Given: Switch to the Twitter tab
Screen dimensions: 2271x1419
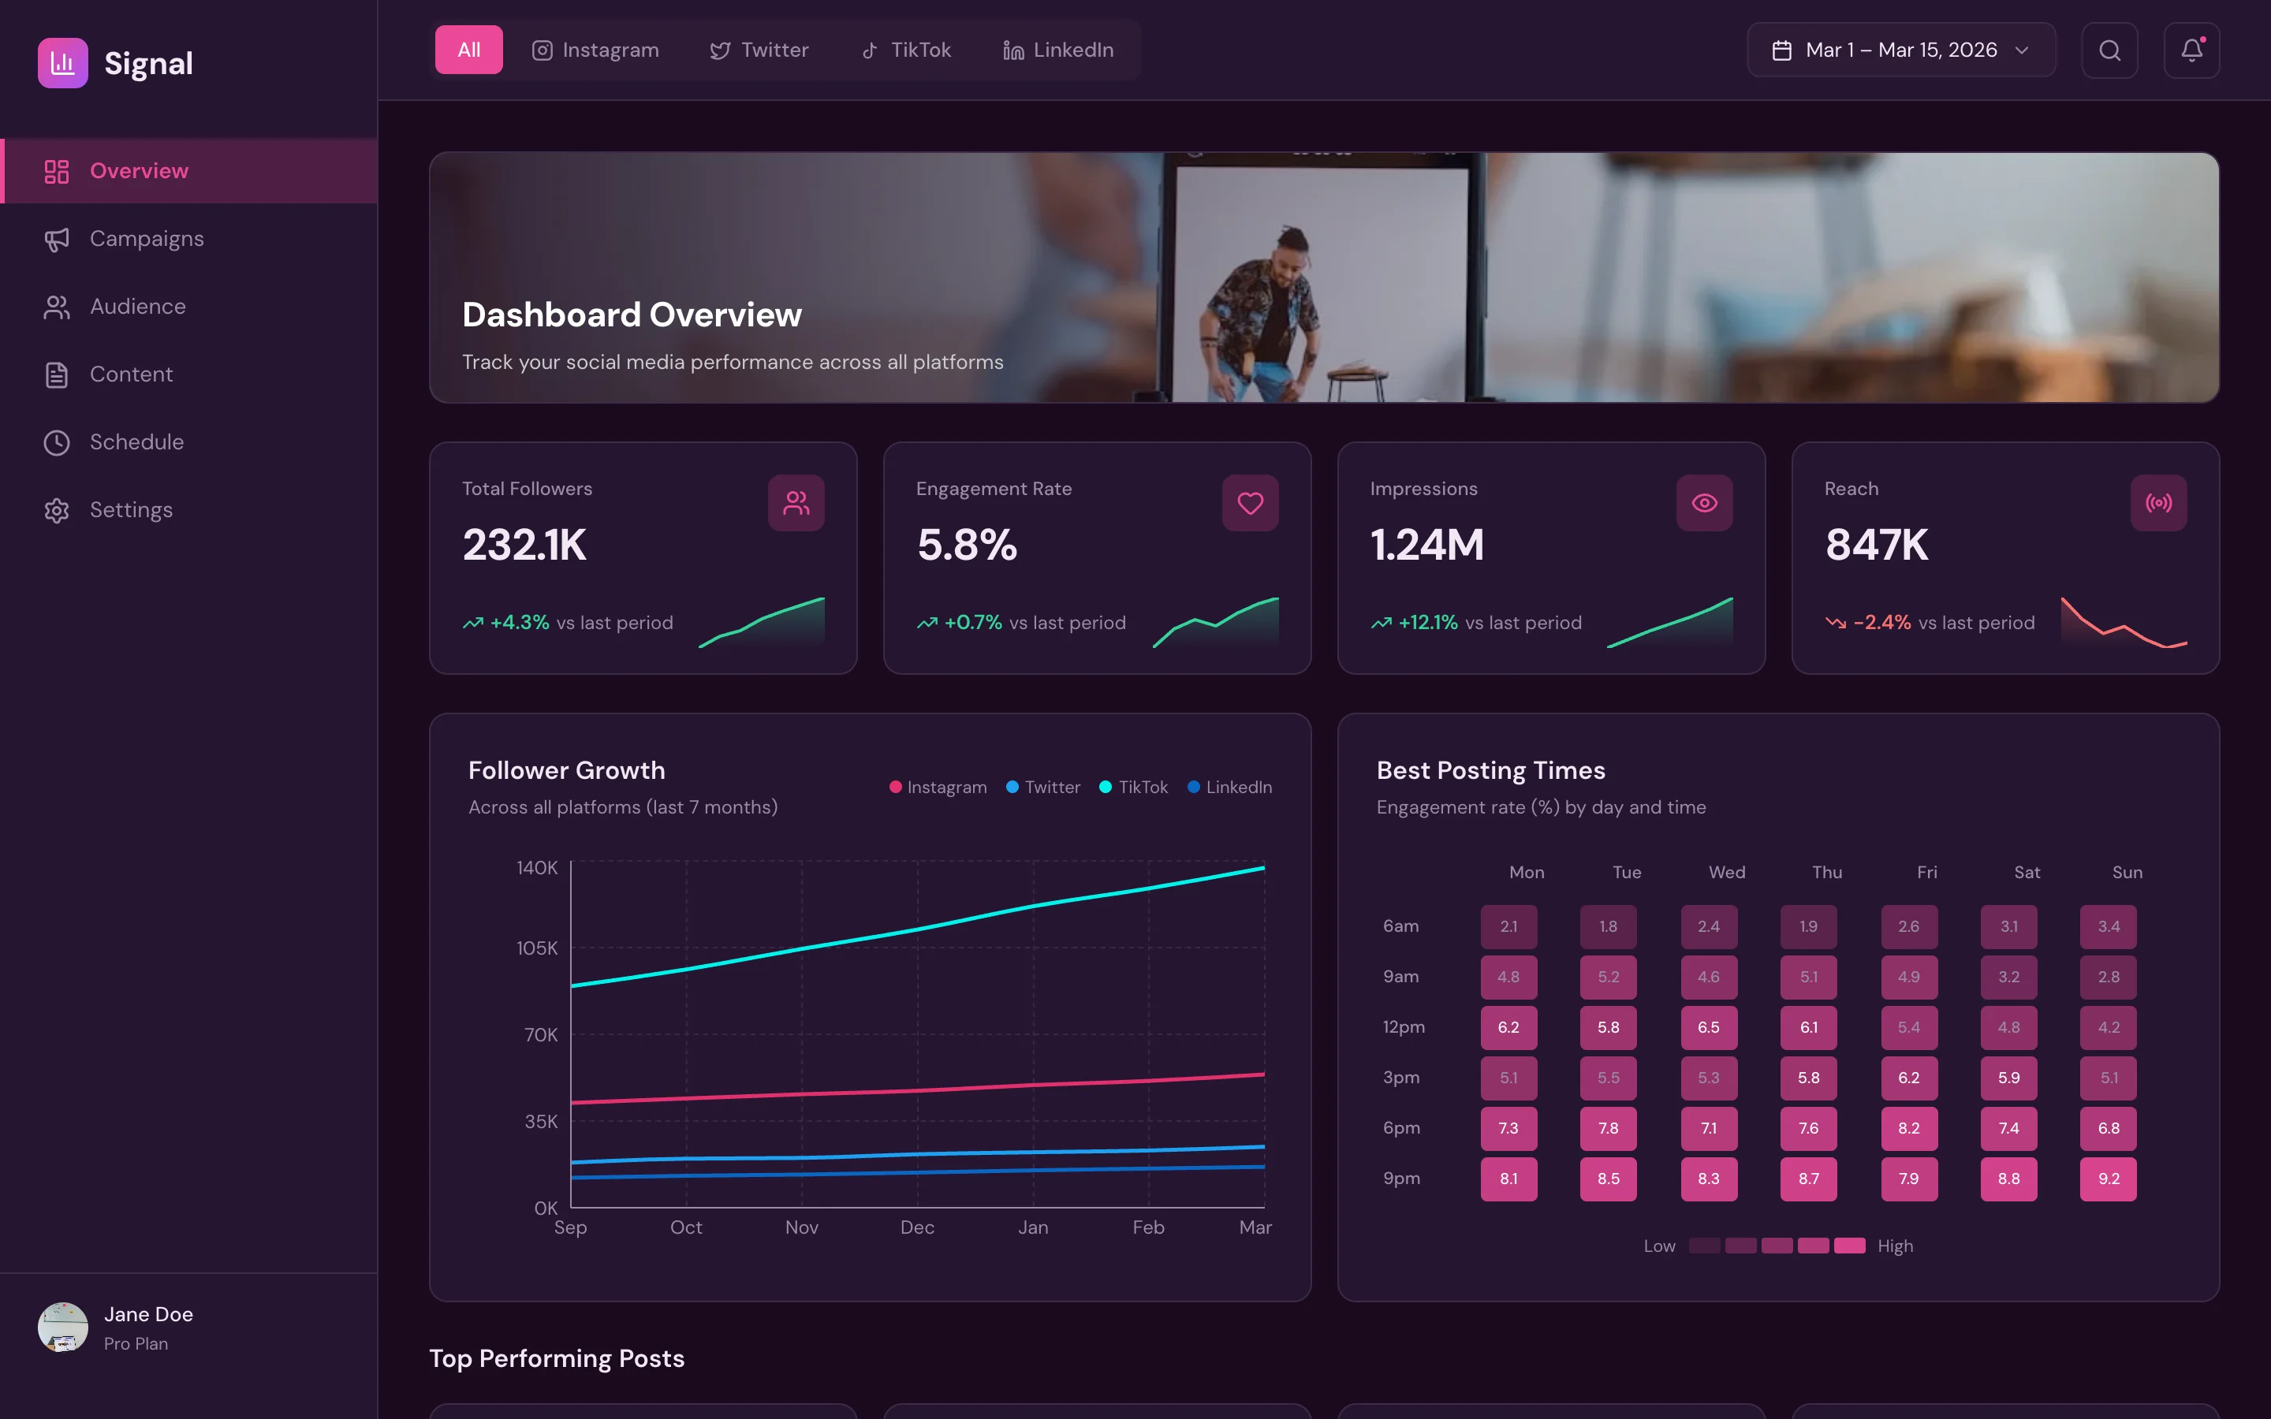Looking at the screenshot, I should click(x=759, y=50).
